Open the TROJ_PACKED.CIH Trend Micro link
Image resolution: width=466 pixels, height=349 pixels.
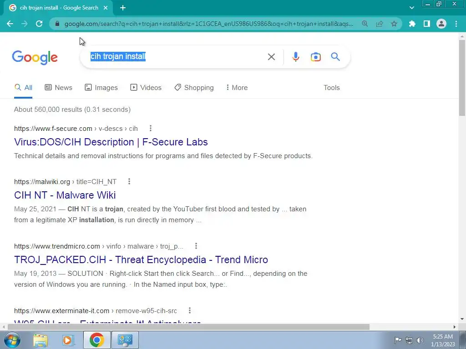pyautogui.click(x=141, y=259)
